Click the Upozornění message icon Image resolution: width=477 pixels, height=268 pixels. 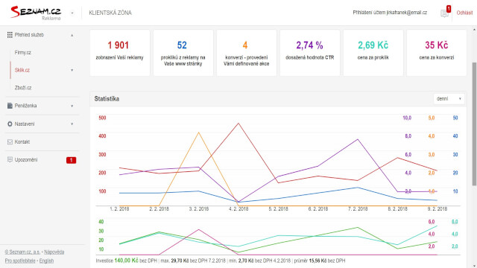pos(10,159)
